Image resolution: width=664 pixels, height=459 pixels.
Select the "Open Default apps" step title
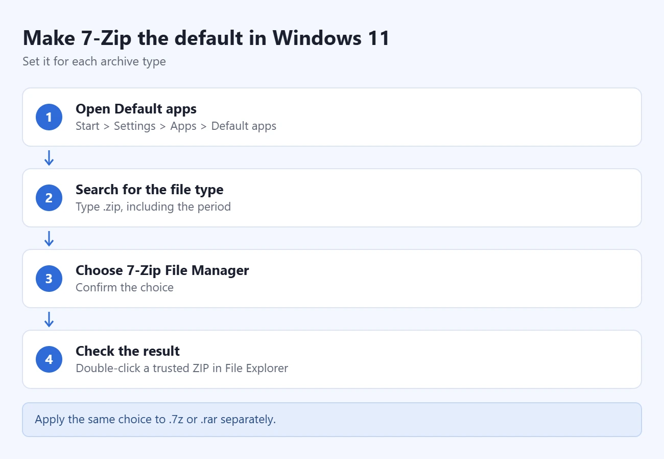pos(136,109)
